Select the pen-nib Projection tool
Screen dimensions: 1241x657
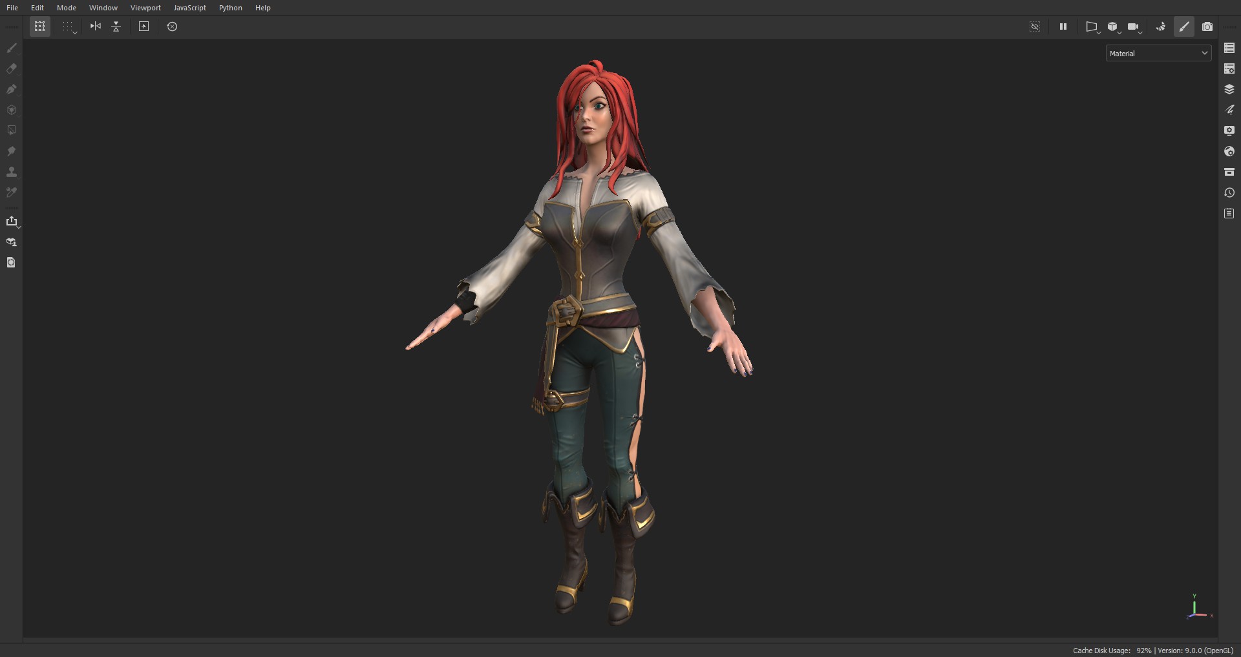12,89
